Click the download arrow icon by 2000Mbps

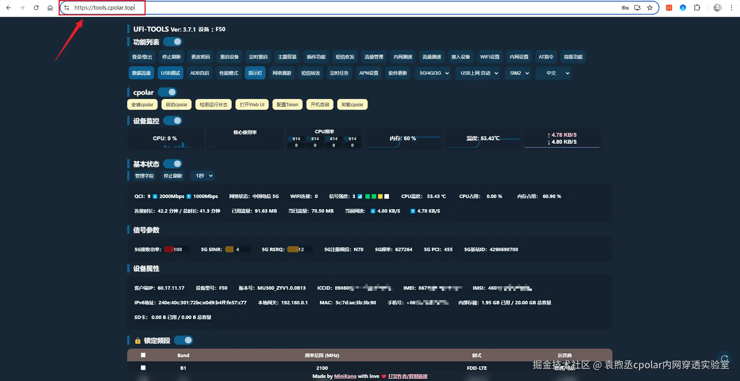(155, 196)
